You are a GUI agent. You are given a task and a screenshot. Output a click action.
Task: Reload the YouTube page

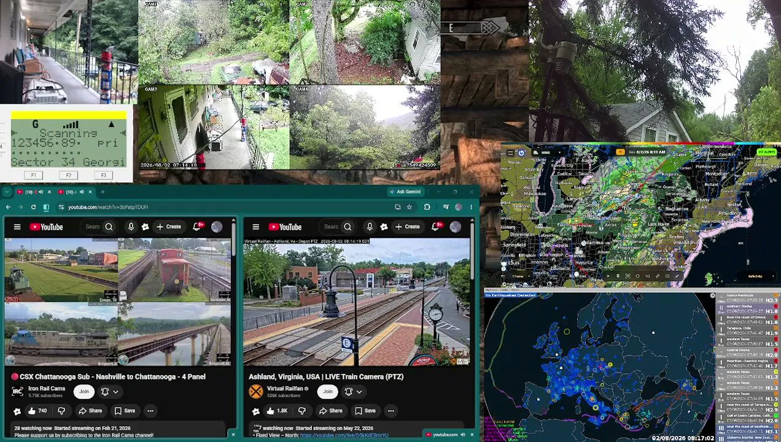33,207
